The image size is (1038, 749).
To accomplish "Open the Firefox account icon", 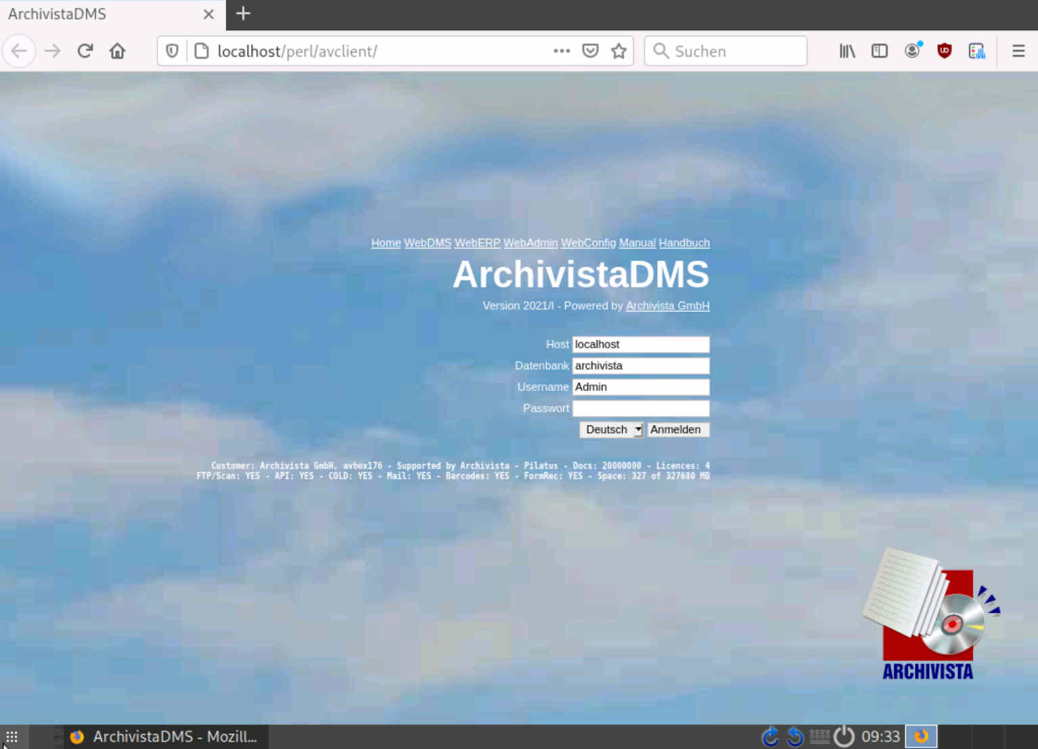I will [913, 51].
